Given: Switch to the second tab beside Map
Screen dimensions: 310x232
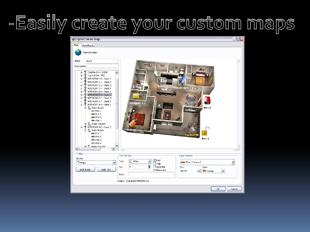Looking at the screenshot, I should click(88, 46).
